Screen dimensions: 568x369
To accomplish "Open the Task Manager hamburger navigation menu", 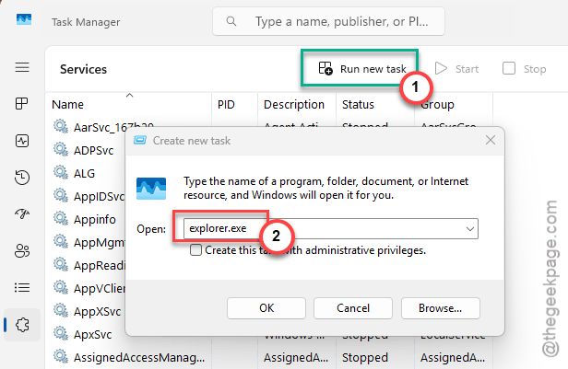I will tap(22, 67).
